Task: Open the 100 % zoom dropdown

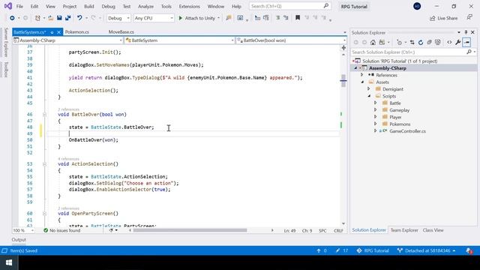Action: coord(23,230)
